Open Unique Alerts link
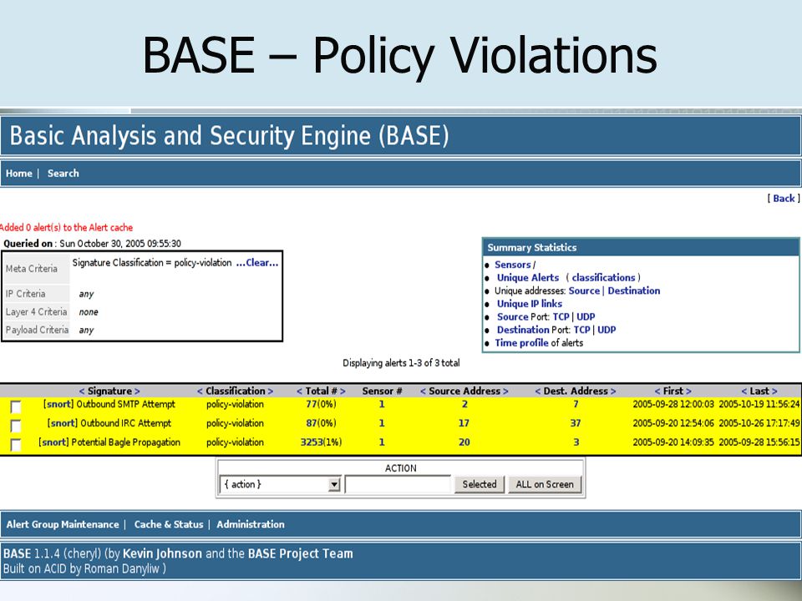Viewport: 802px width, 601px height. click(x=528, y=277)
